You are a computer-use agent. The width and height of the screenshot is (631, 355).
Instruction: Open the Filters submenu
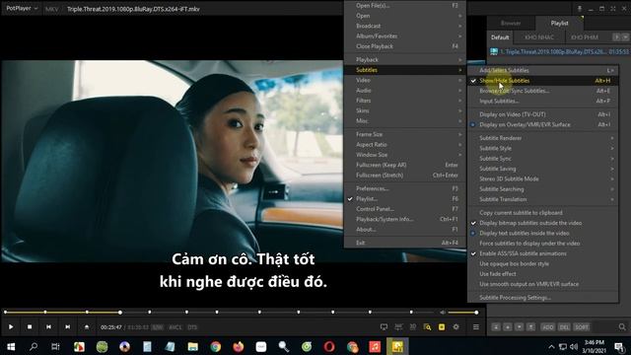[405, 101]
